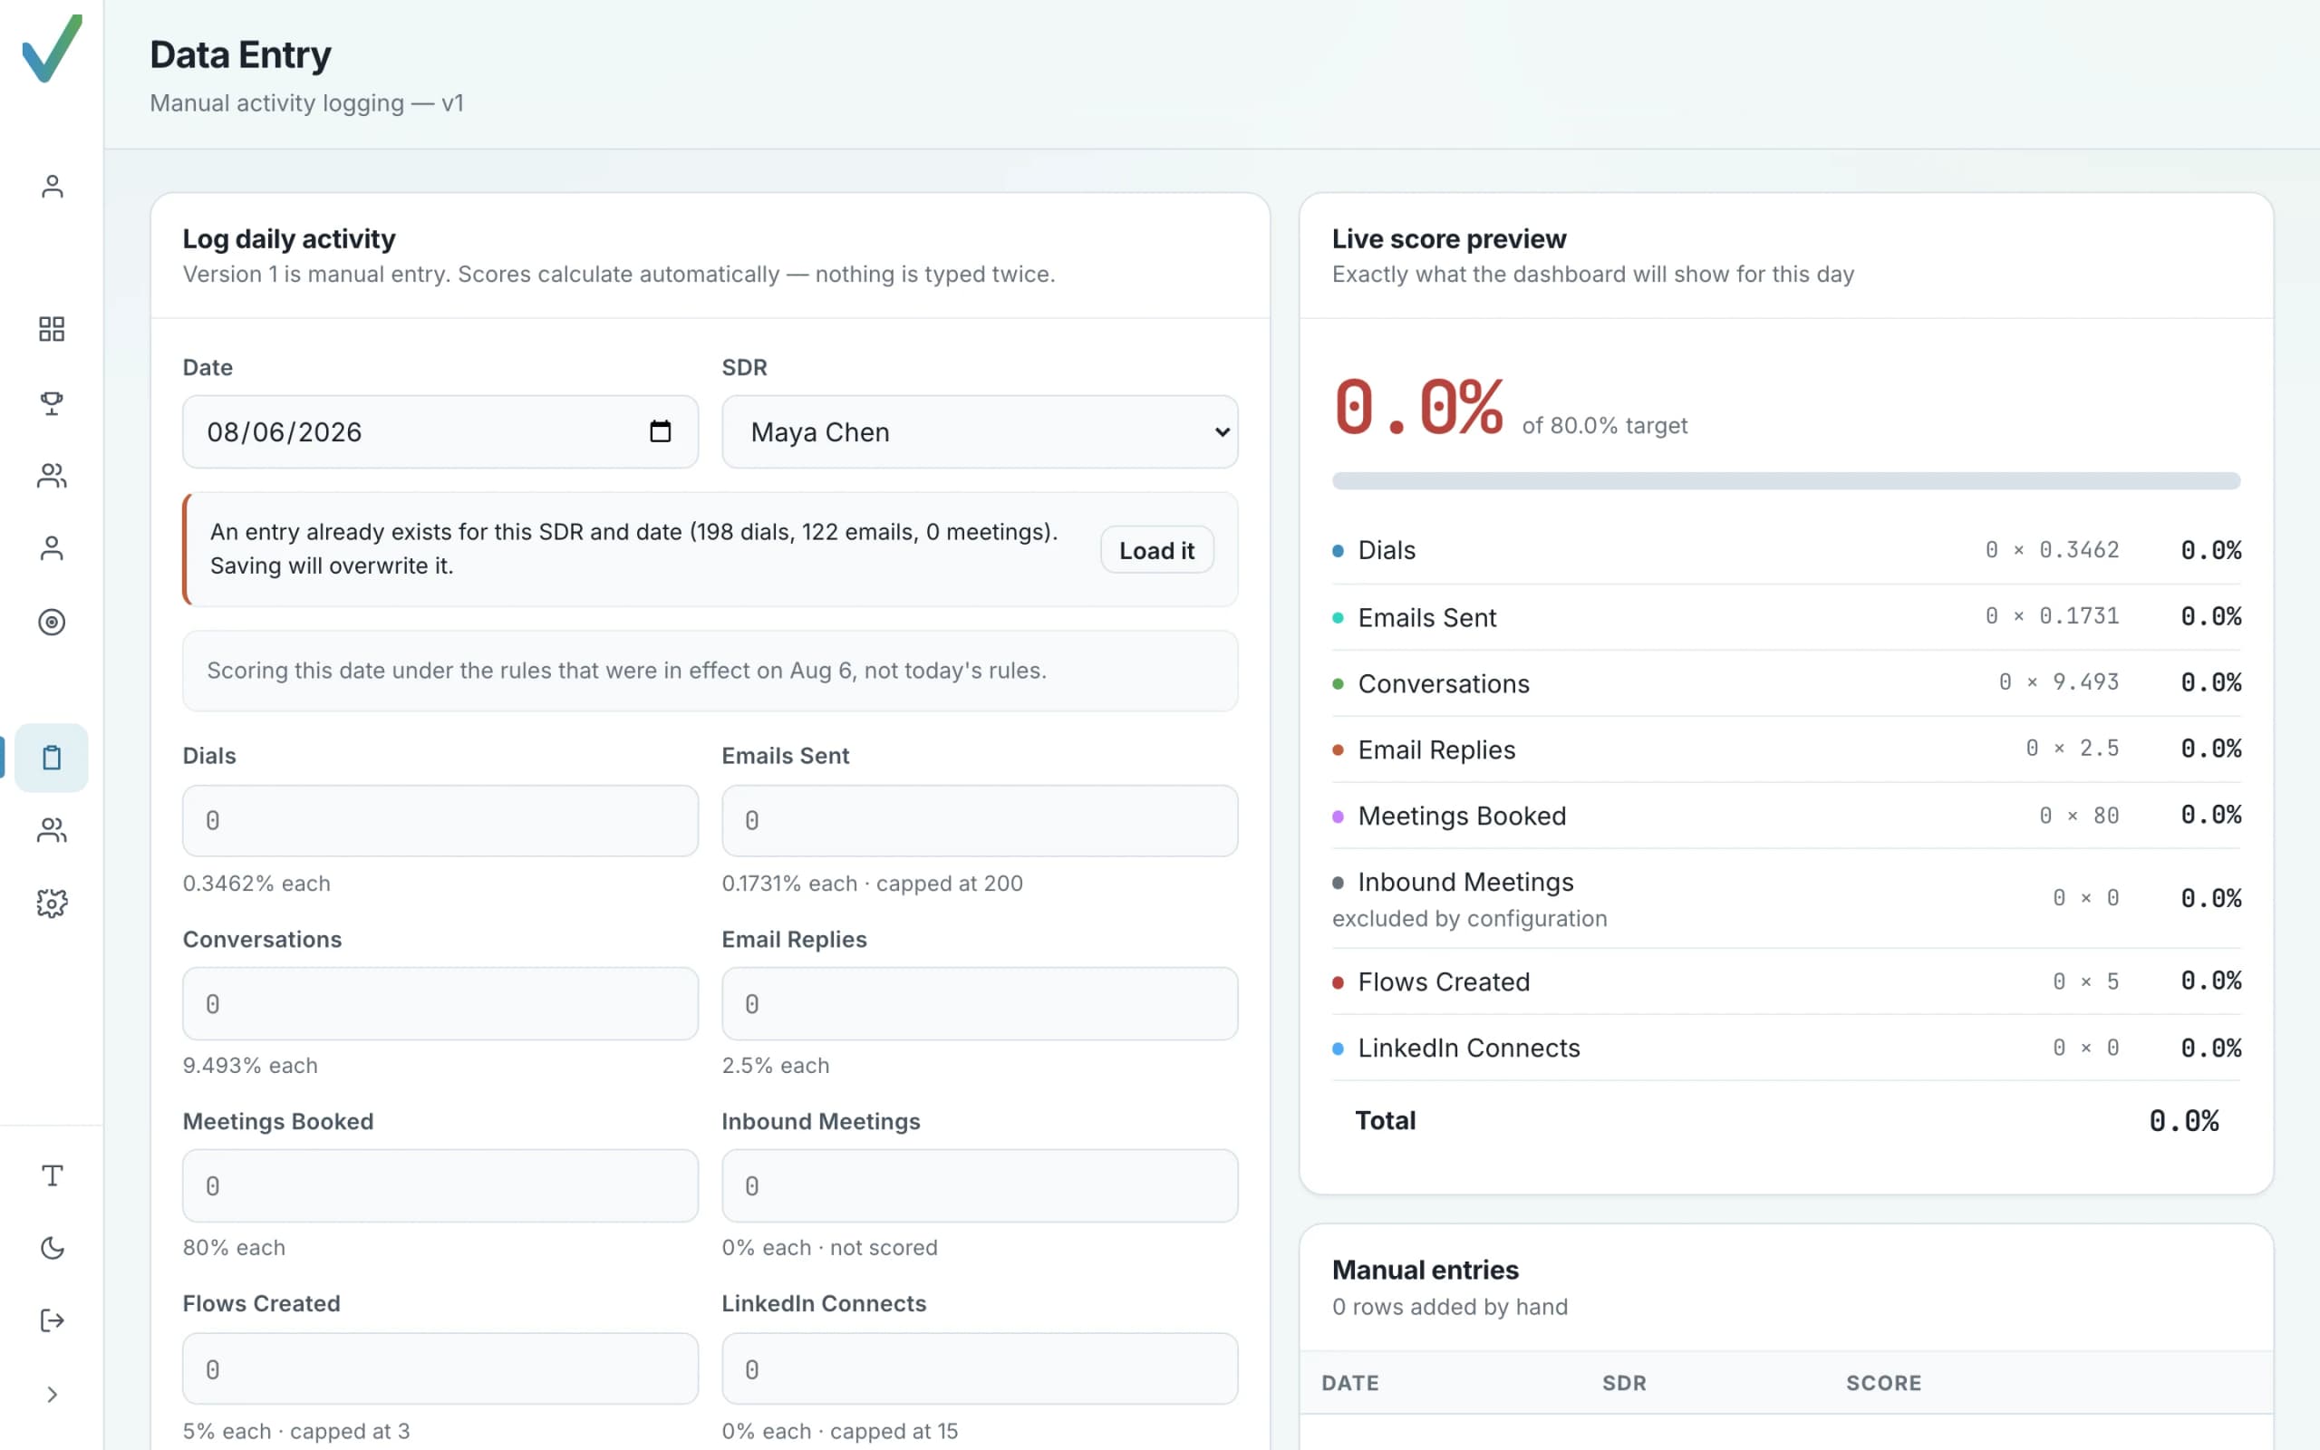Viewport: 2320px width, 1450px height.
Task: Open the SDR dropdown showing Maya Chen
Action: pos(979,431)
